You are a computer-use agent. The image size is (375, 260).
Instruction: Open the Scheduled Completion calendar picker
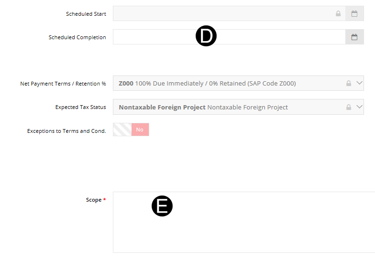(354, 37)
